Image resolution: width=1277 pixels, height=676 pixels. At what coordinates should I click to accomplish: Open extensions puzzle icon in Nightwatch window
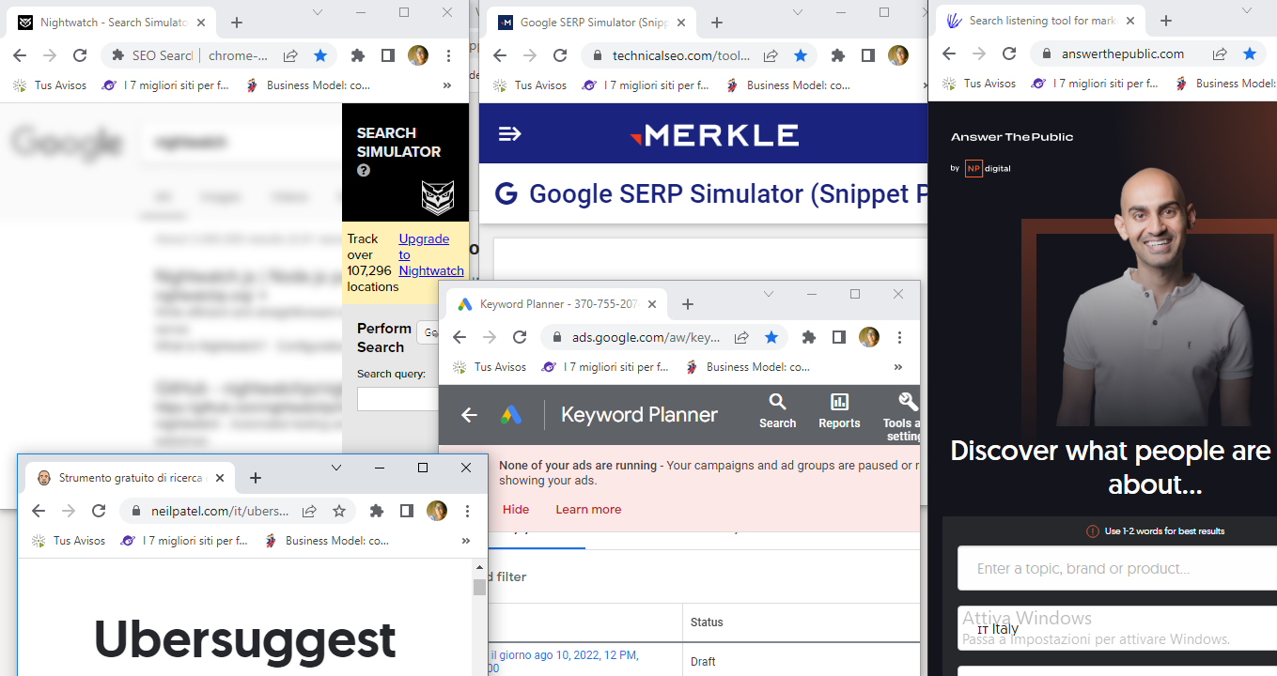tap(357, 55)
